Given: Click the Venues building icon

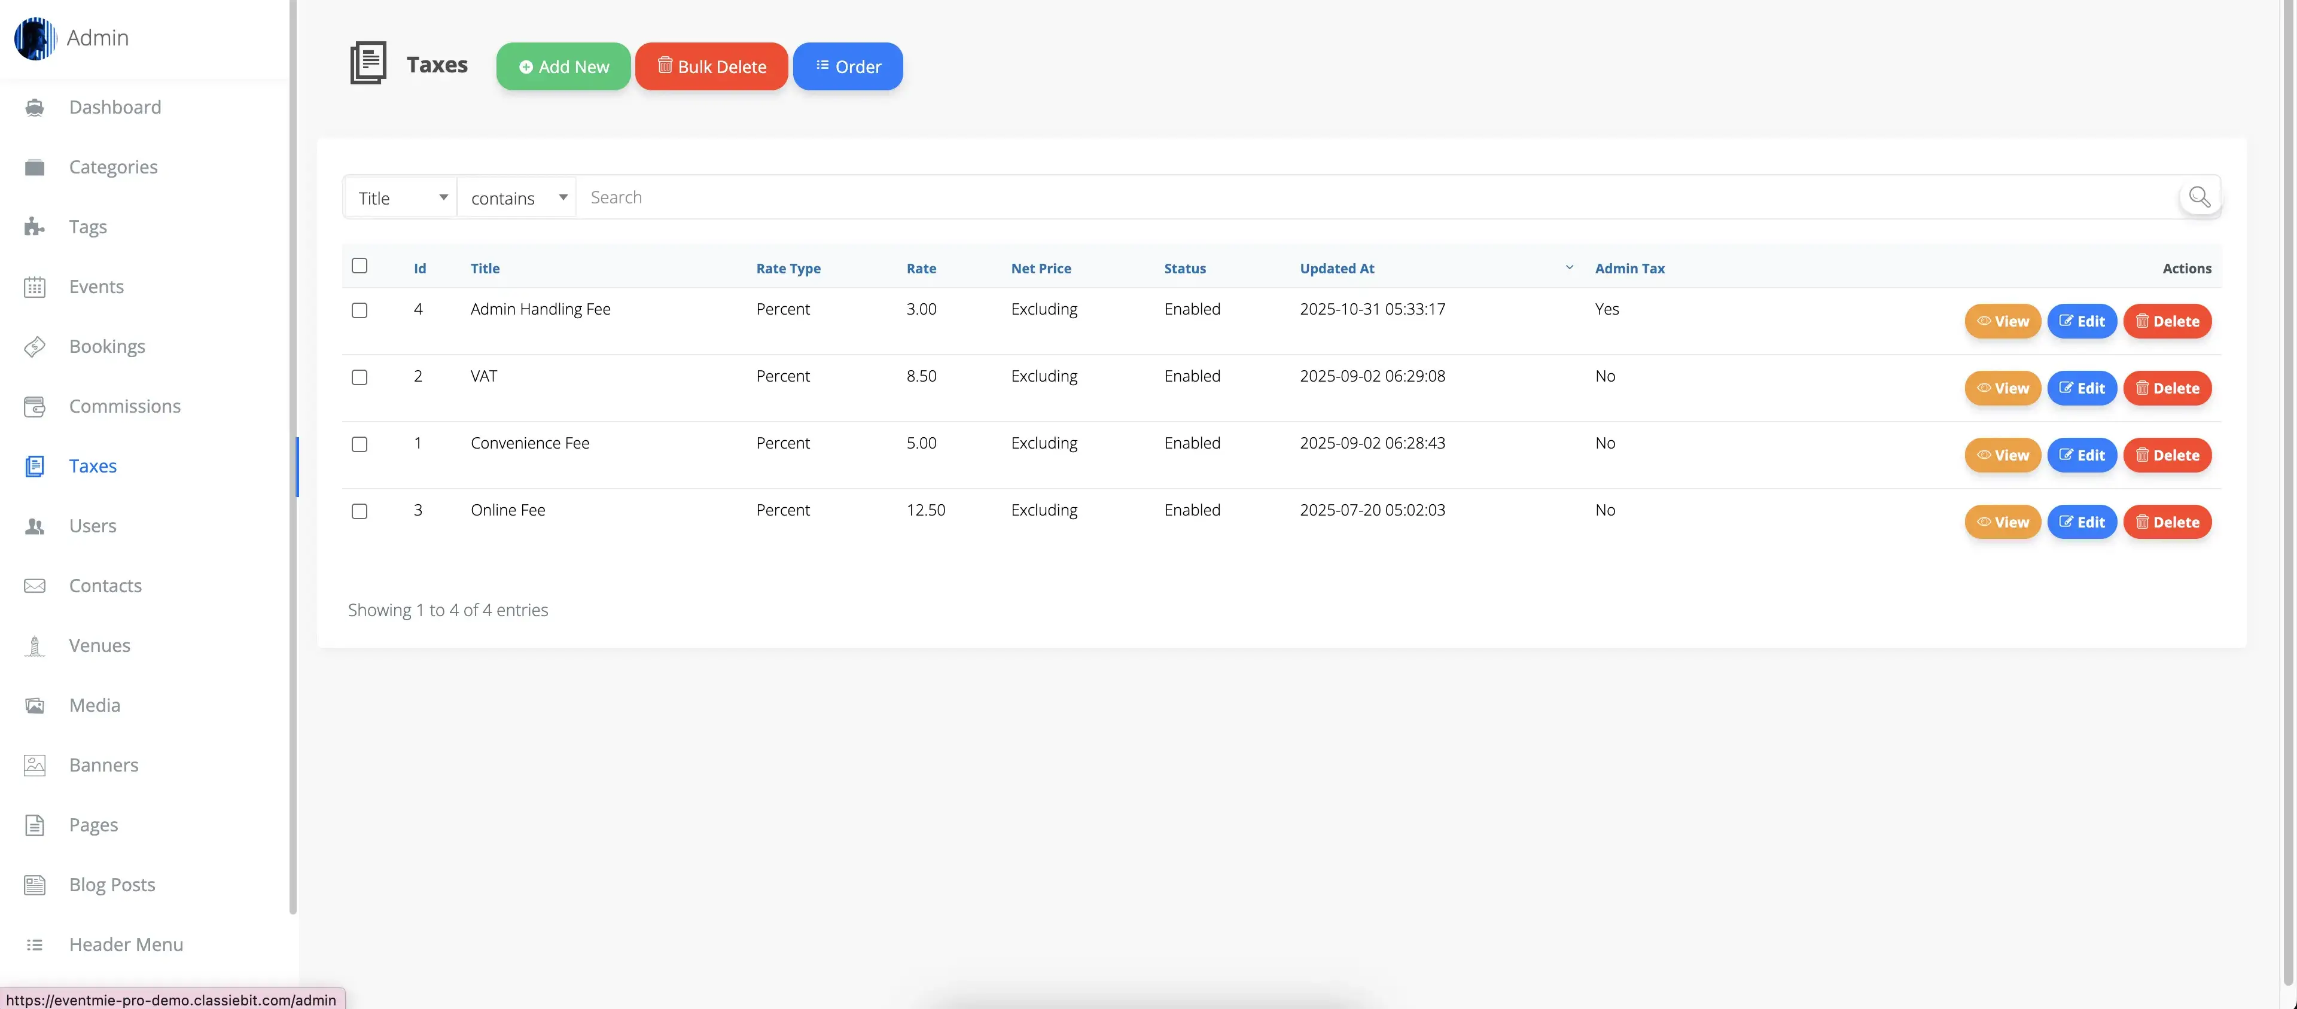Looking at the screenshot, I should click(35, 646).
